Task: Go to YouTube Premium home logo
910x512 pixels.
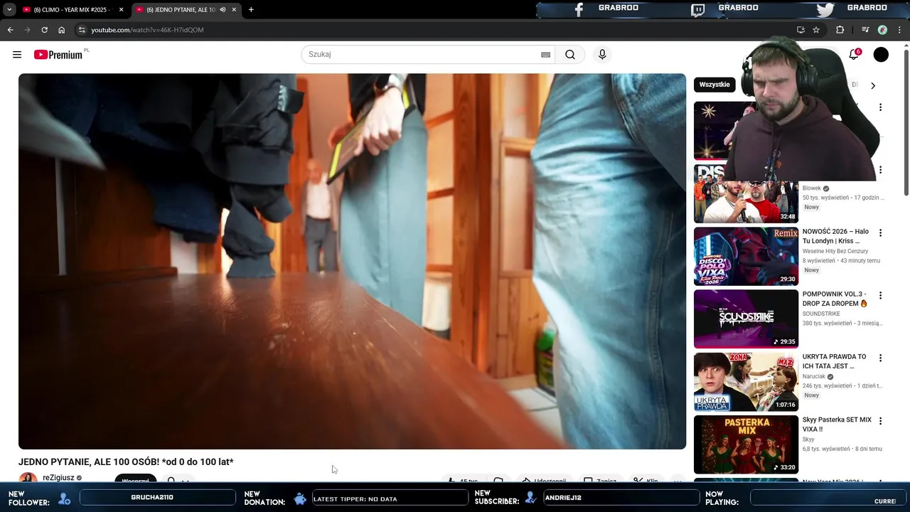Action: pos(60,55)
